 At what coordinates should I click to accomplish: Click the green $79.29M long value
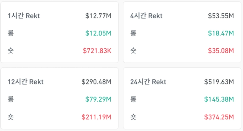click(98, 99)
